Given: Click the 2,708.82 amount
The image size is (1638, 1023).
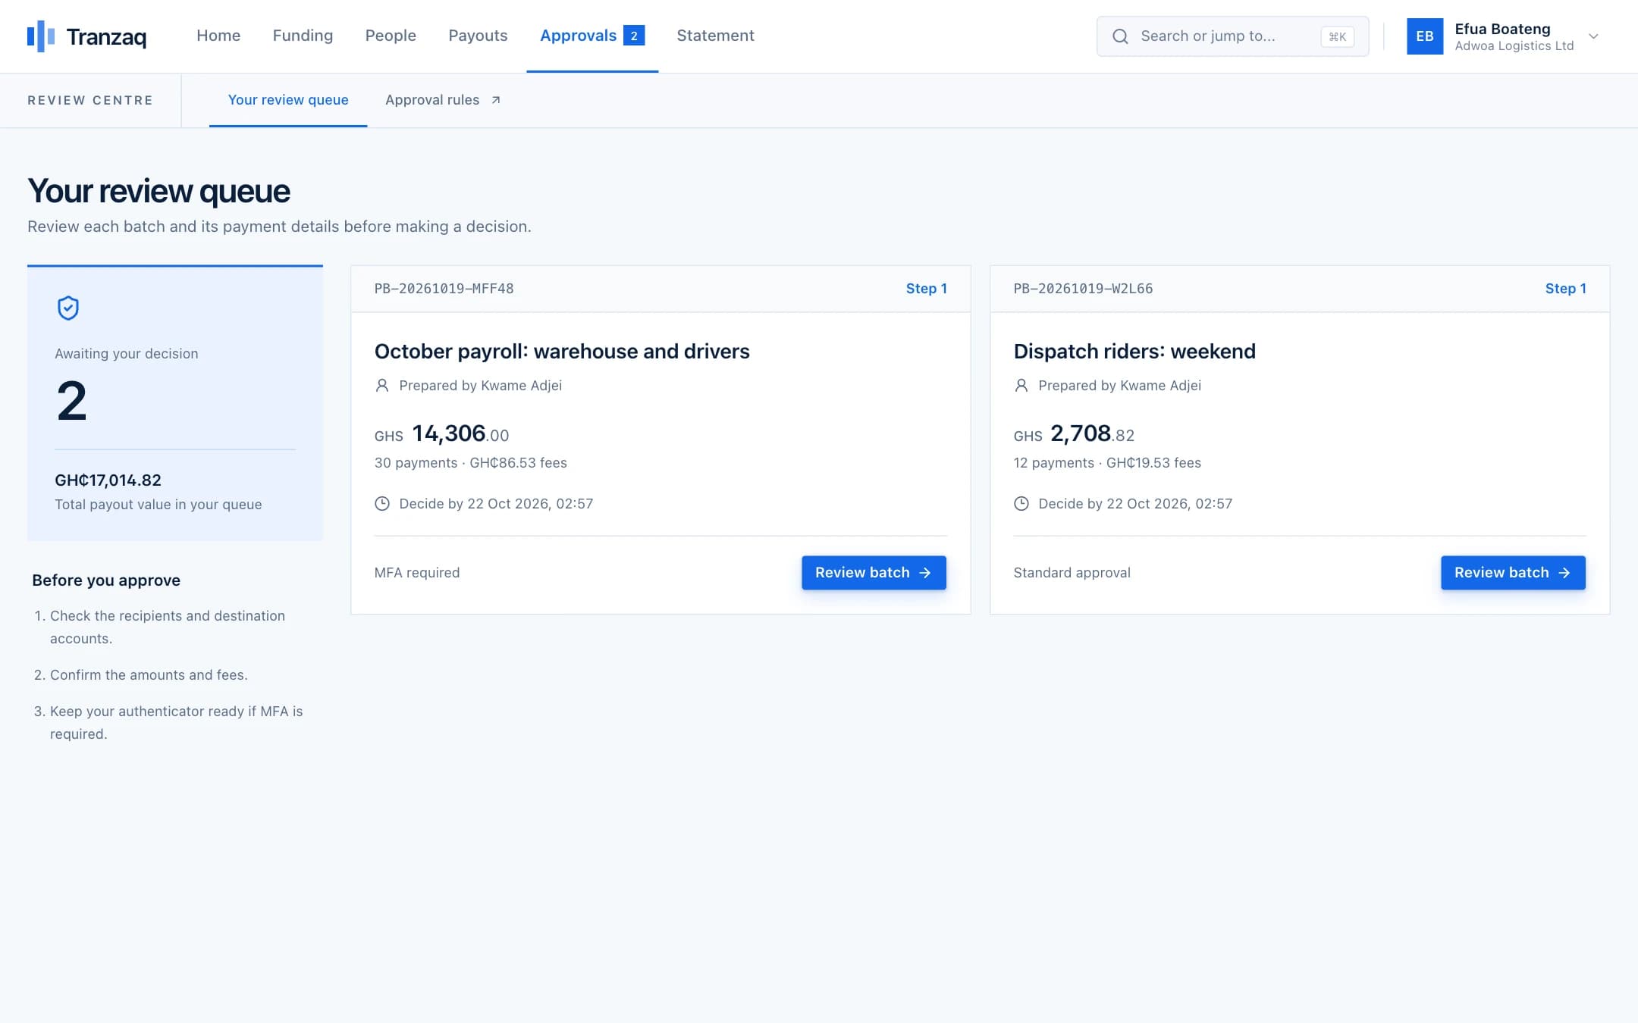Looking at the screenshot, I should [1092, 433].
